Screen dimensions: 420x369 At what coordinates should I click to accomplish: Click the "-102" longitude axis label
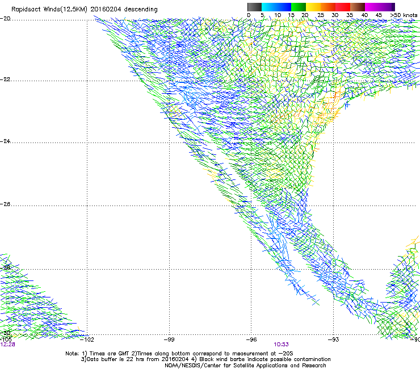87,339
